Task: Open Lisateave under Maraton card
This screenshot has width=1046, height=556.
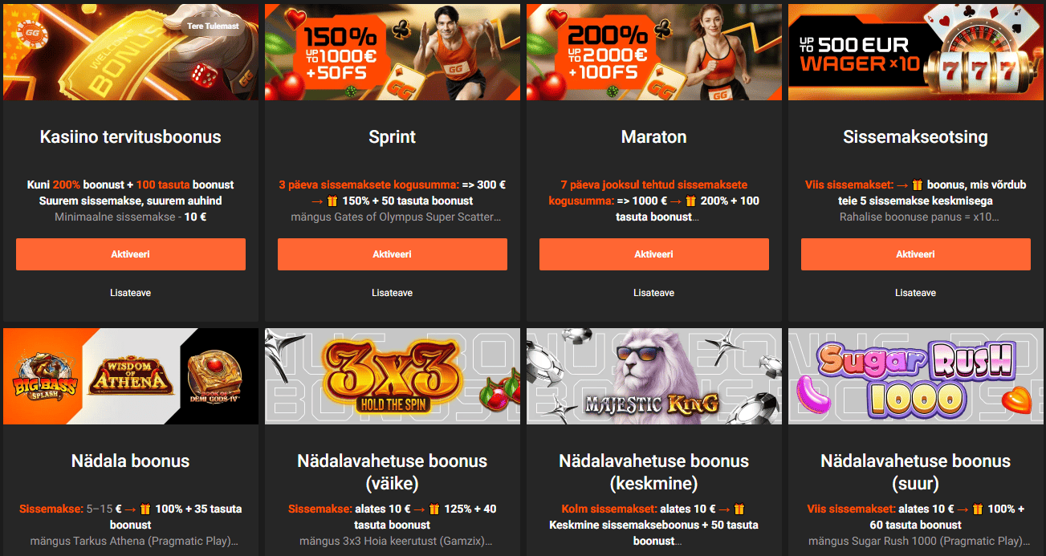Action: tap(654, 293)
